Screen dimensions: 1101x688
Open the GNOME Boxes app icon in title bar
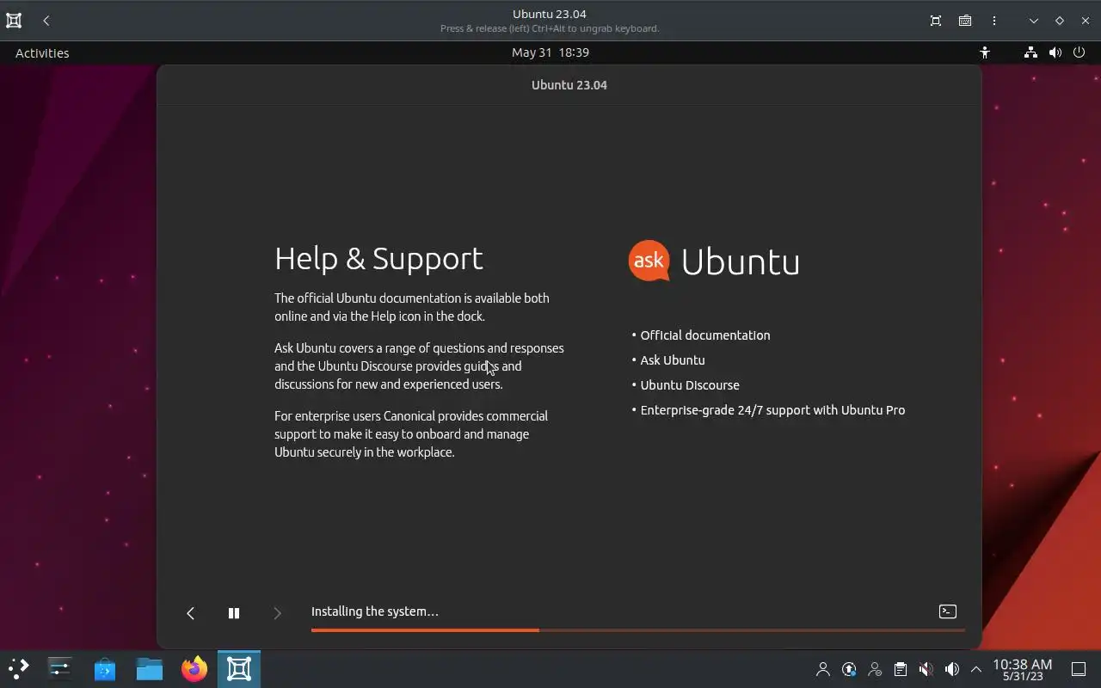pos(14,21)
